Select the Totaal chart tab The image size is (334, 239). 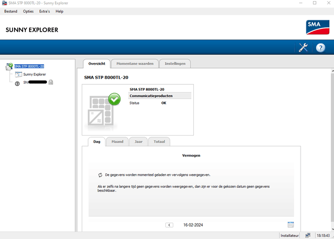pos(159,142)
